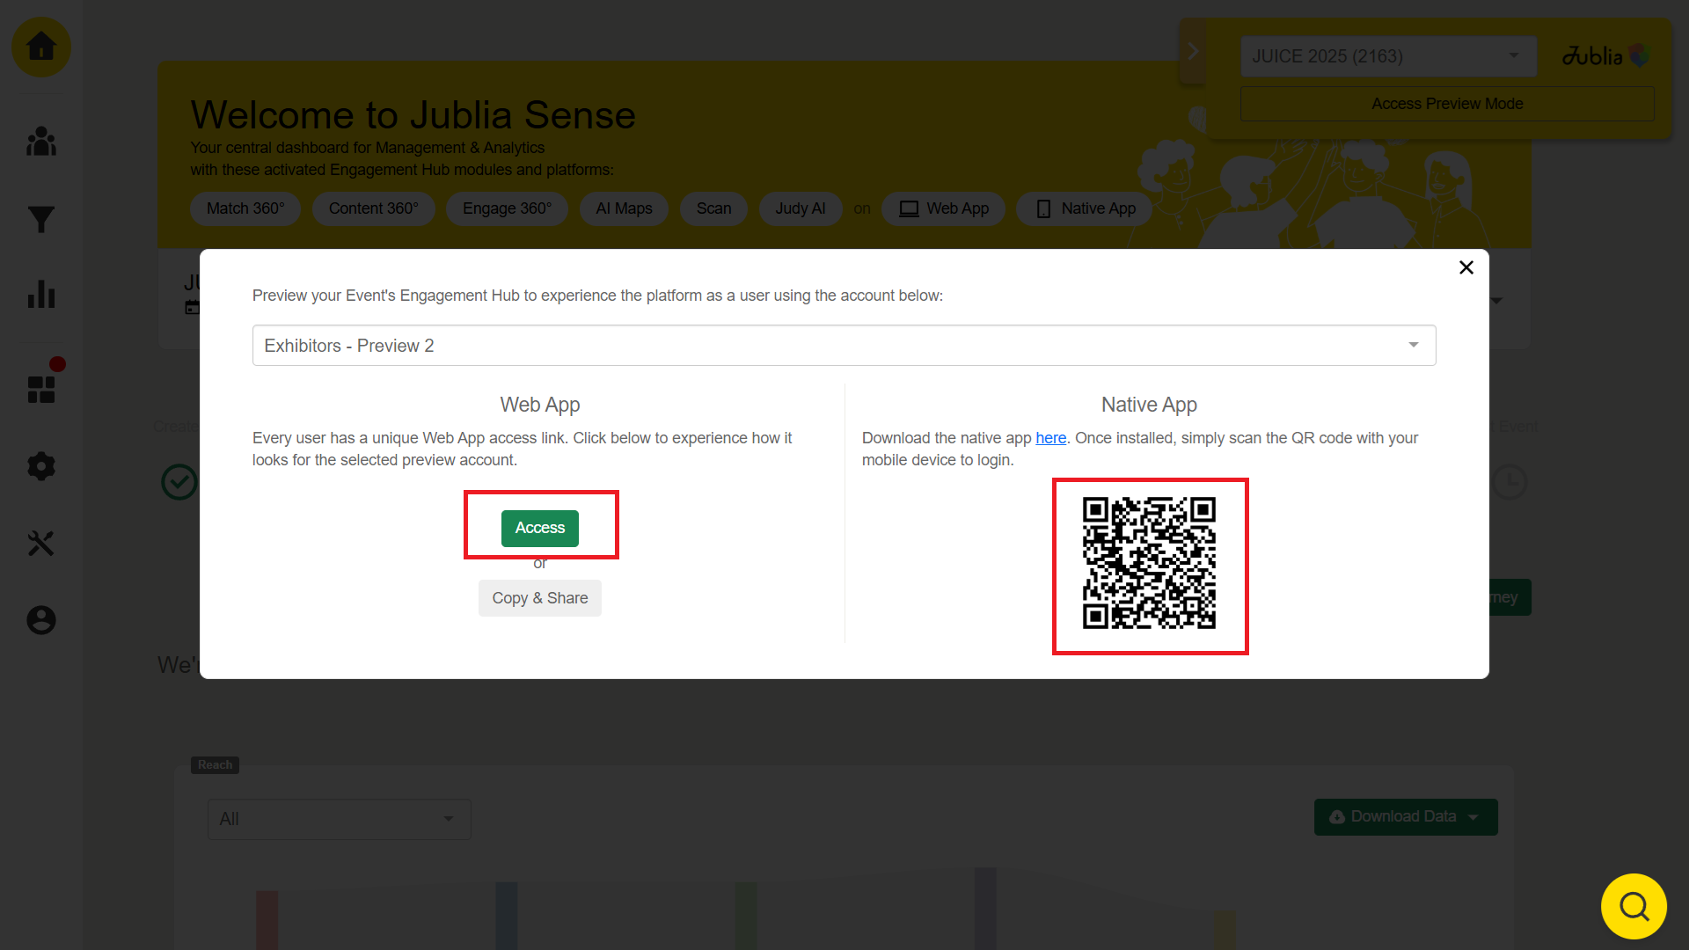Click the Copy & Share button
1689x950 pixels.
pos(539,598)
